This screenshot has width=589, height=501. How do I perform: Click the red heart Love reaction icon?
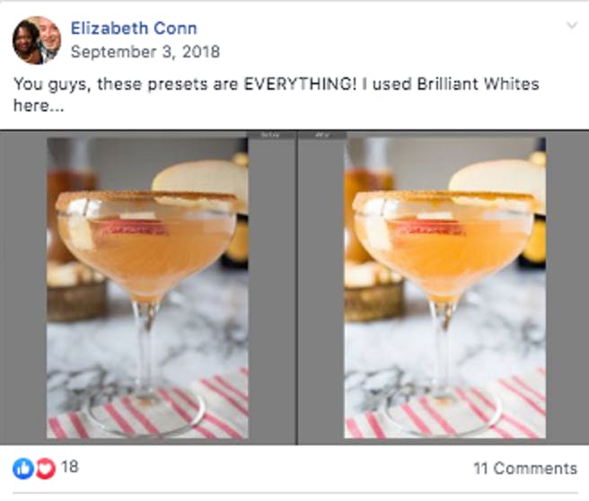(x=46, y=469)
